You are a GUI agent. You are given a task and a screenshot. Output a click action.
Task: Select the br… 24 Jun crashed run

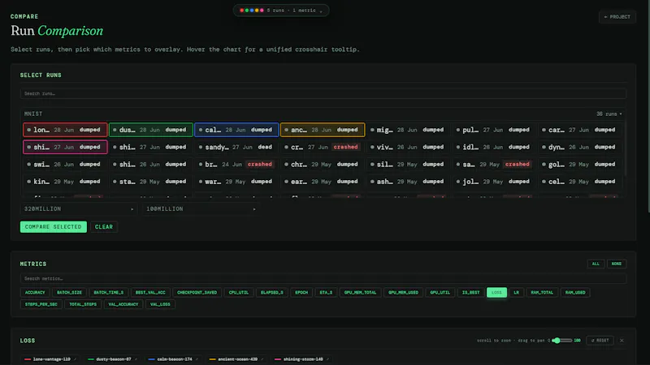(x=236, y=165)
